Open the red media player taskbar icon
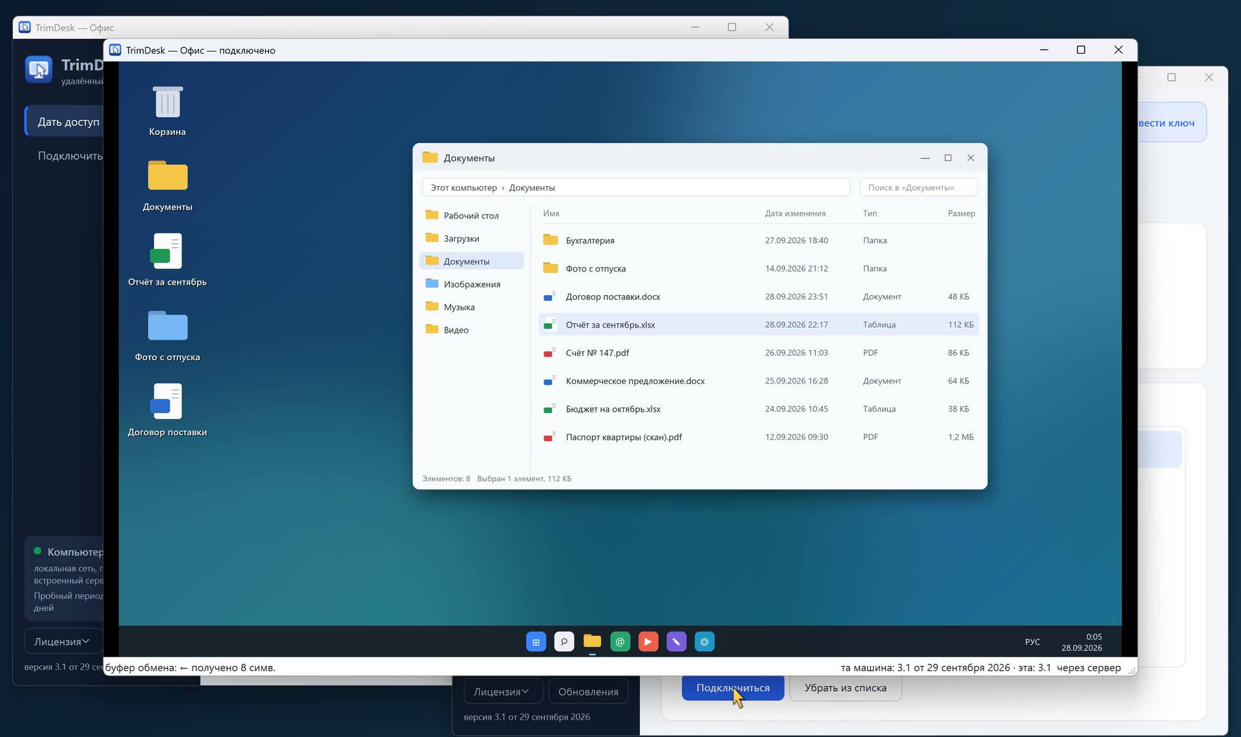 click(x=648, y=642)
